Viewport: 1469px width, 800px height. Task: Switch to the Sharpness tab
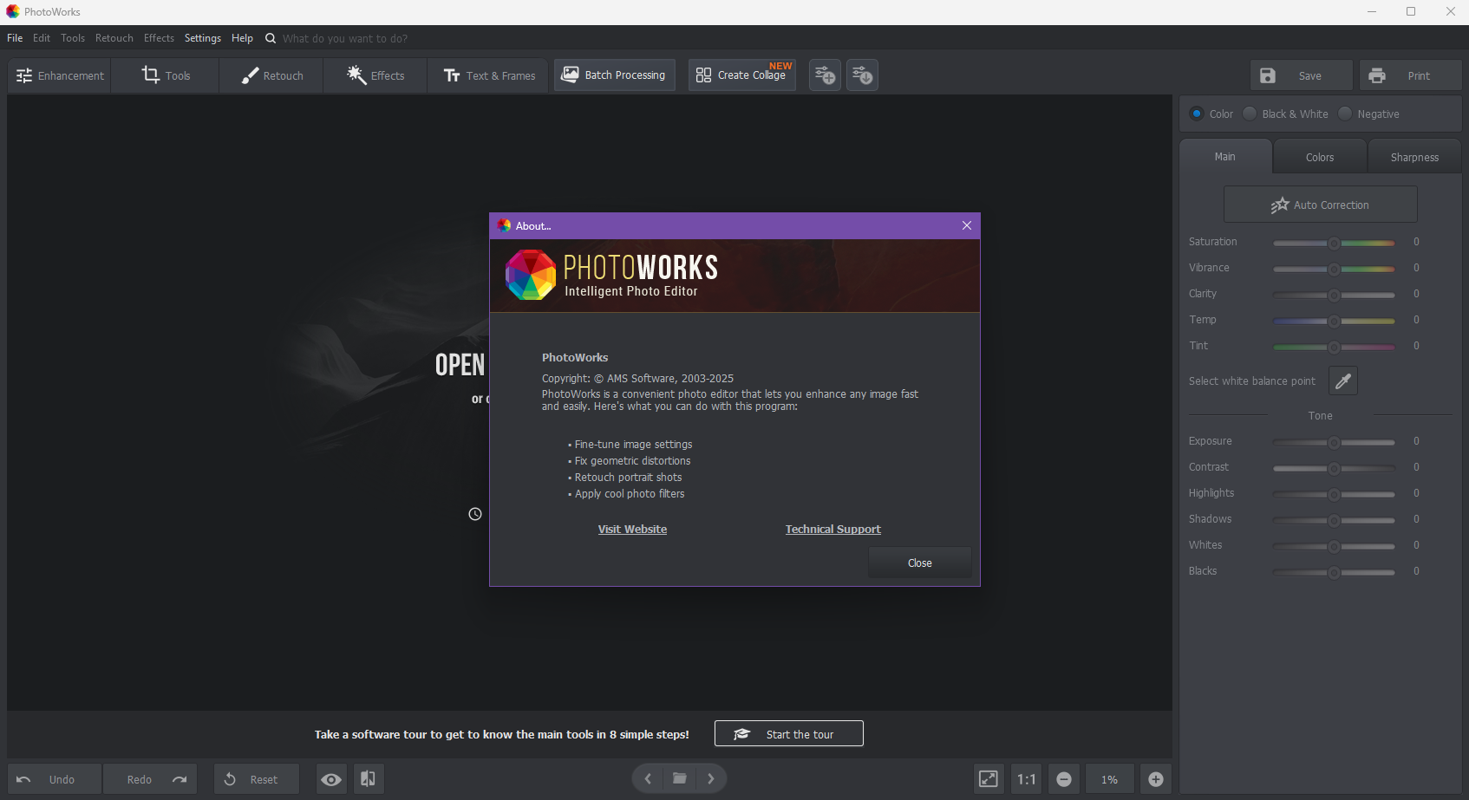pyautogui.click(x=1414, y=157)
